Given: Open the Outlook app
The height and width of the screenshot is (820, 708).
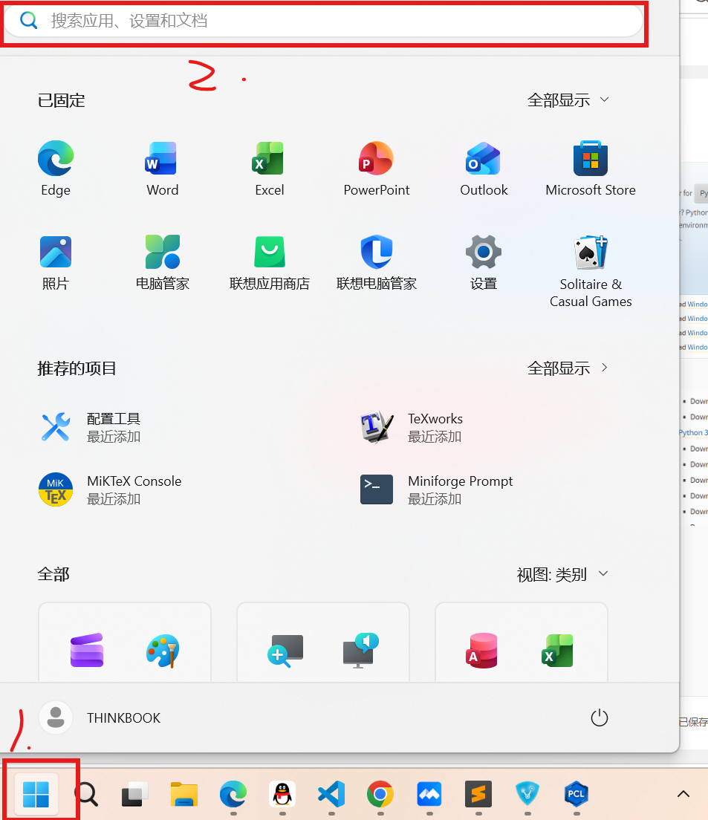Looking at the screenshot, I should [484, 168].
